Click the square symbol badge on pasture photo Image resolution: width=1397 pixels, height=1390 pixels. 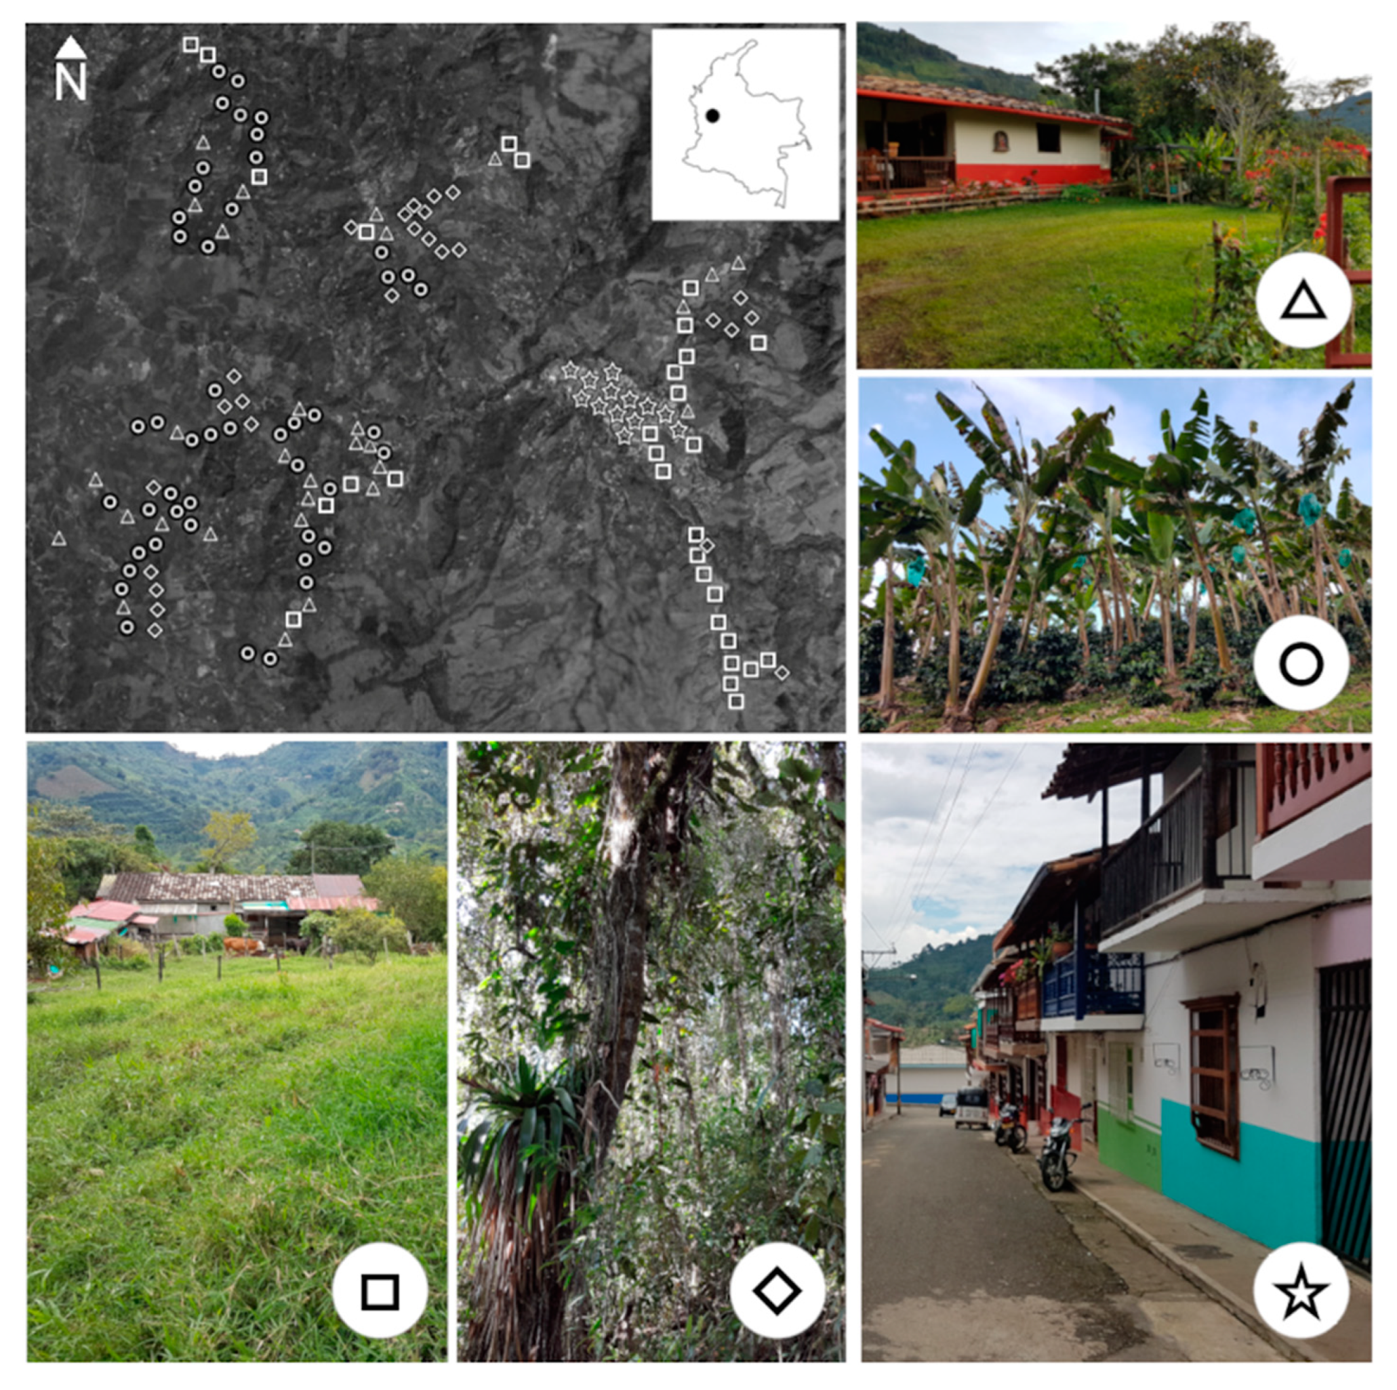click(380, 1290)
